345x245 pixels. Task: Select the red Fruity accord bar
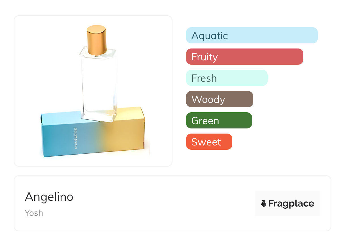click(244, 57)
